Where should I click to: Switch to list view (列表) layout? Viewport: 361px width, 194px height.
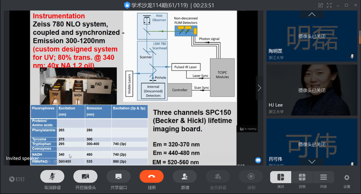(323, 177)
